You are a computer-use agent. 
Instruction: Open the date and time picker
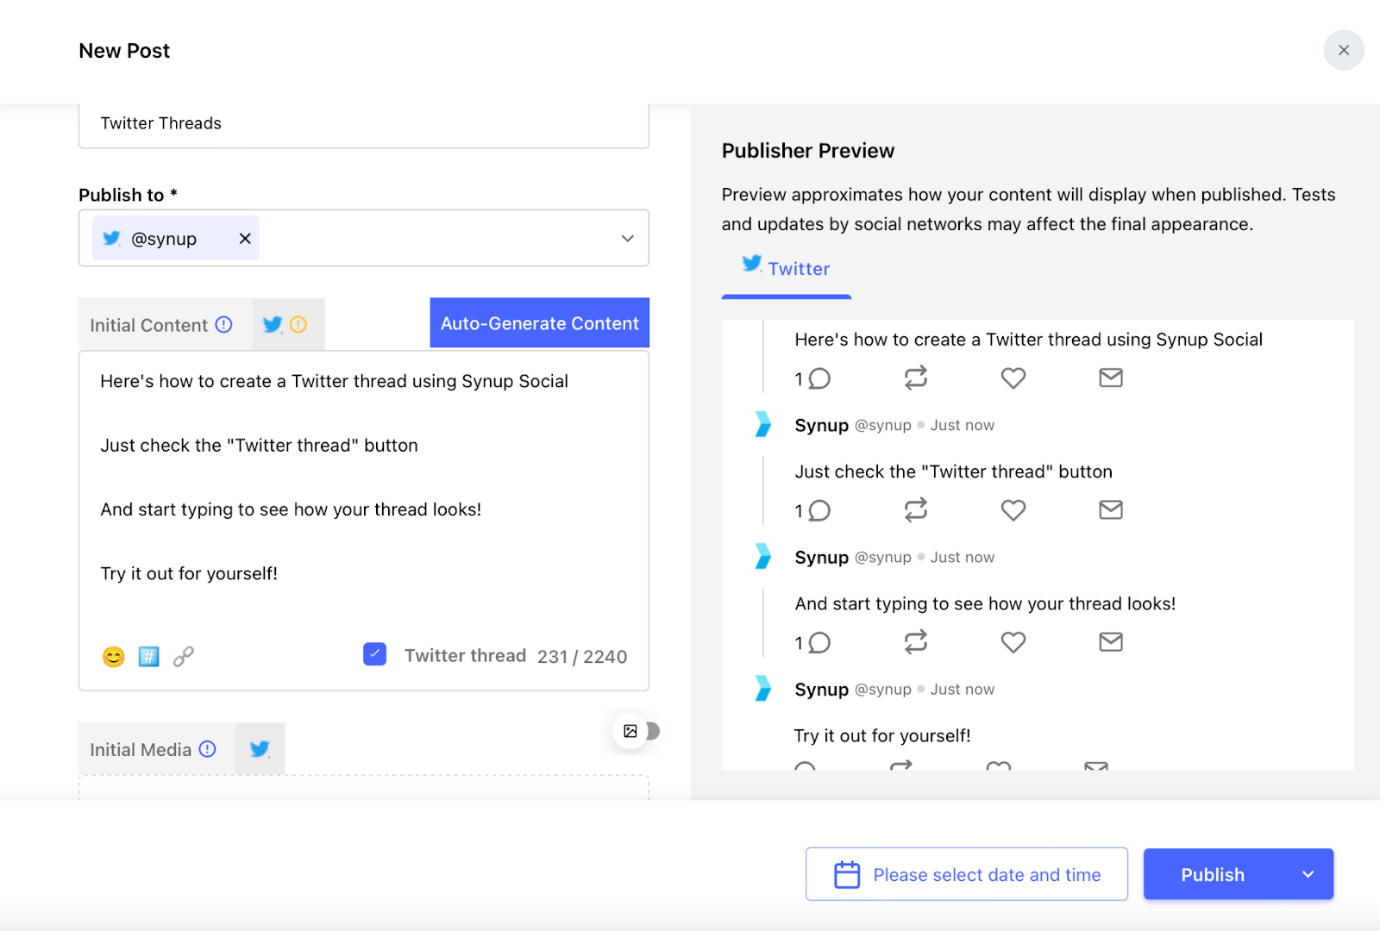click(x=966, y=874)
